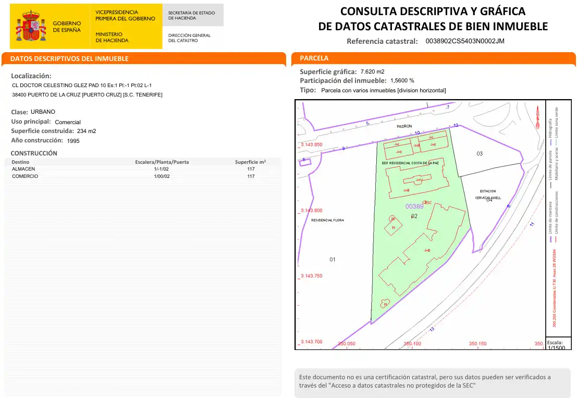Click the 'Escala:' scale label
The image size is (577, 398).
click(555, 342)
